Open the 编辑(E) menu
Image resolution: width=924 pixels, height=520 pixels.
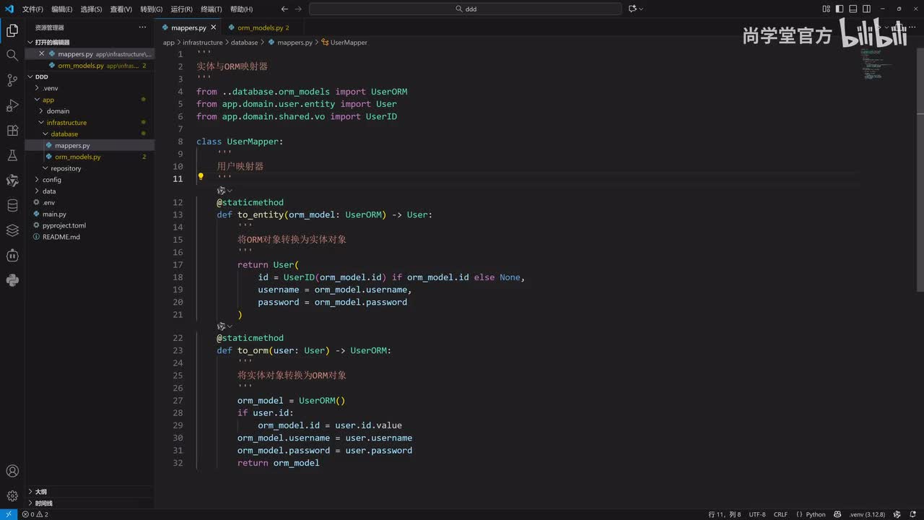pos(62,9)
